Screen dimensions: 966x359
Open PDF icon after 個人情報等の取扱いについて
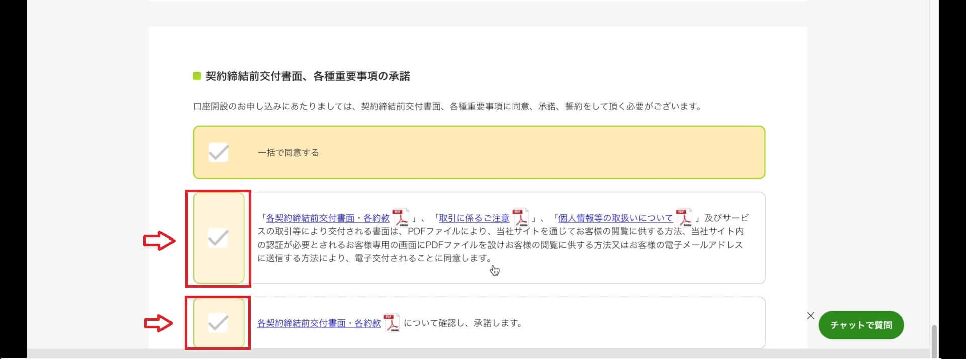684,218
